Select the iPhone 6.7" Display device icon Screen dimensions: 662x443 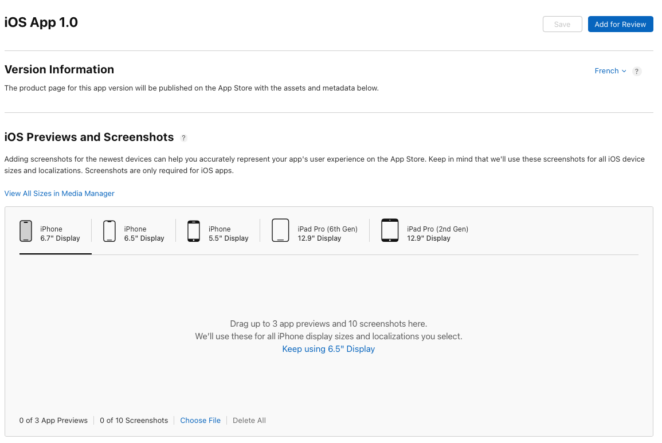pyautogui.click(x=26, y=230)
